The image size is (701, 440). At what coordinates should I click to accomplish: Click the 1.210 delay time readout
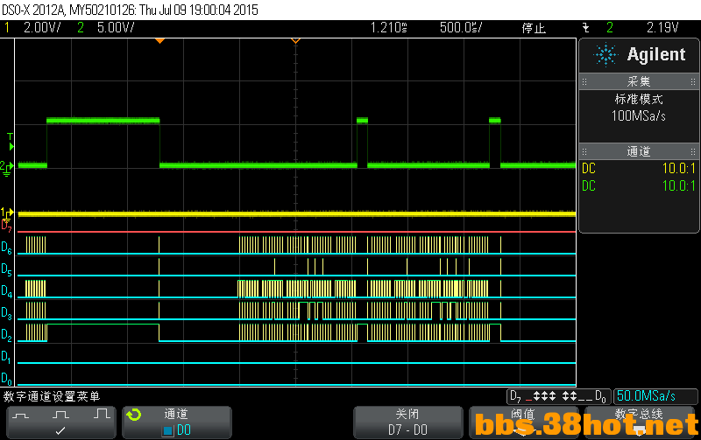[x=388, y=28]
